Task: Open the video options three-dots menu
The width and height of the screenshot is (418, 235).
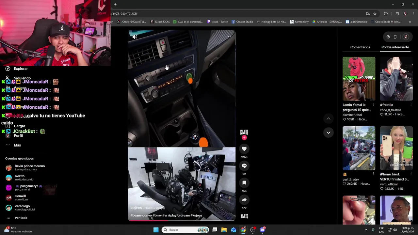Action: click(x=228, y=37)
